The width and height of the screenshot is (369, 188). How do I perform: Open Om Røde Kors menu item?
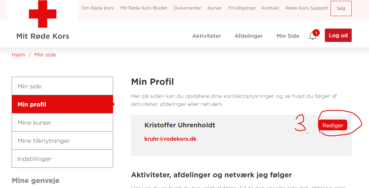[98, 8]
